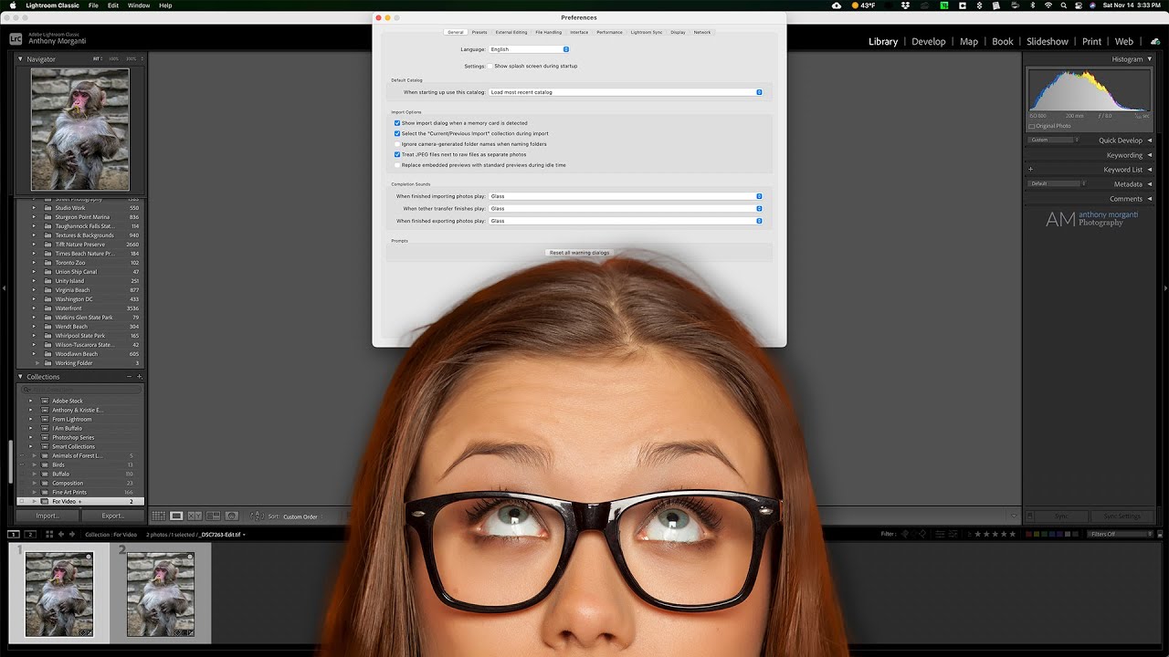Expand the Keywording panel
This screenshot has height=657, width=1169.
point(1149,155)
